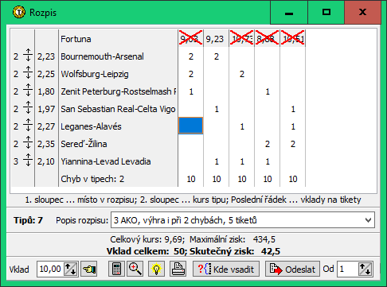Click the Kde vsadit button

pyautogui.click(x=226, y=269)
